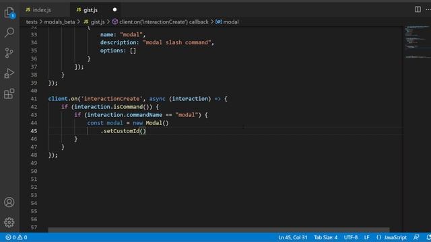Select the gist.js breadcrumb
Viewport: 431px width, 242px height.
point(94,22)
